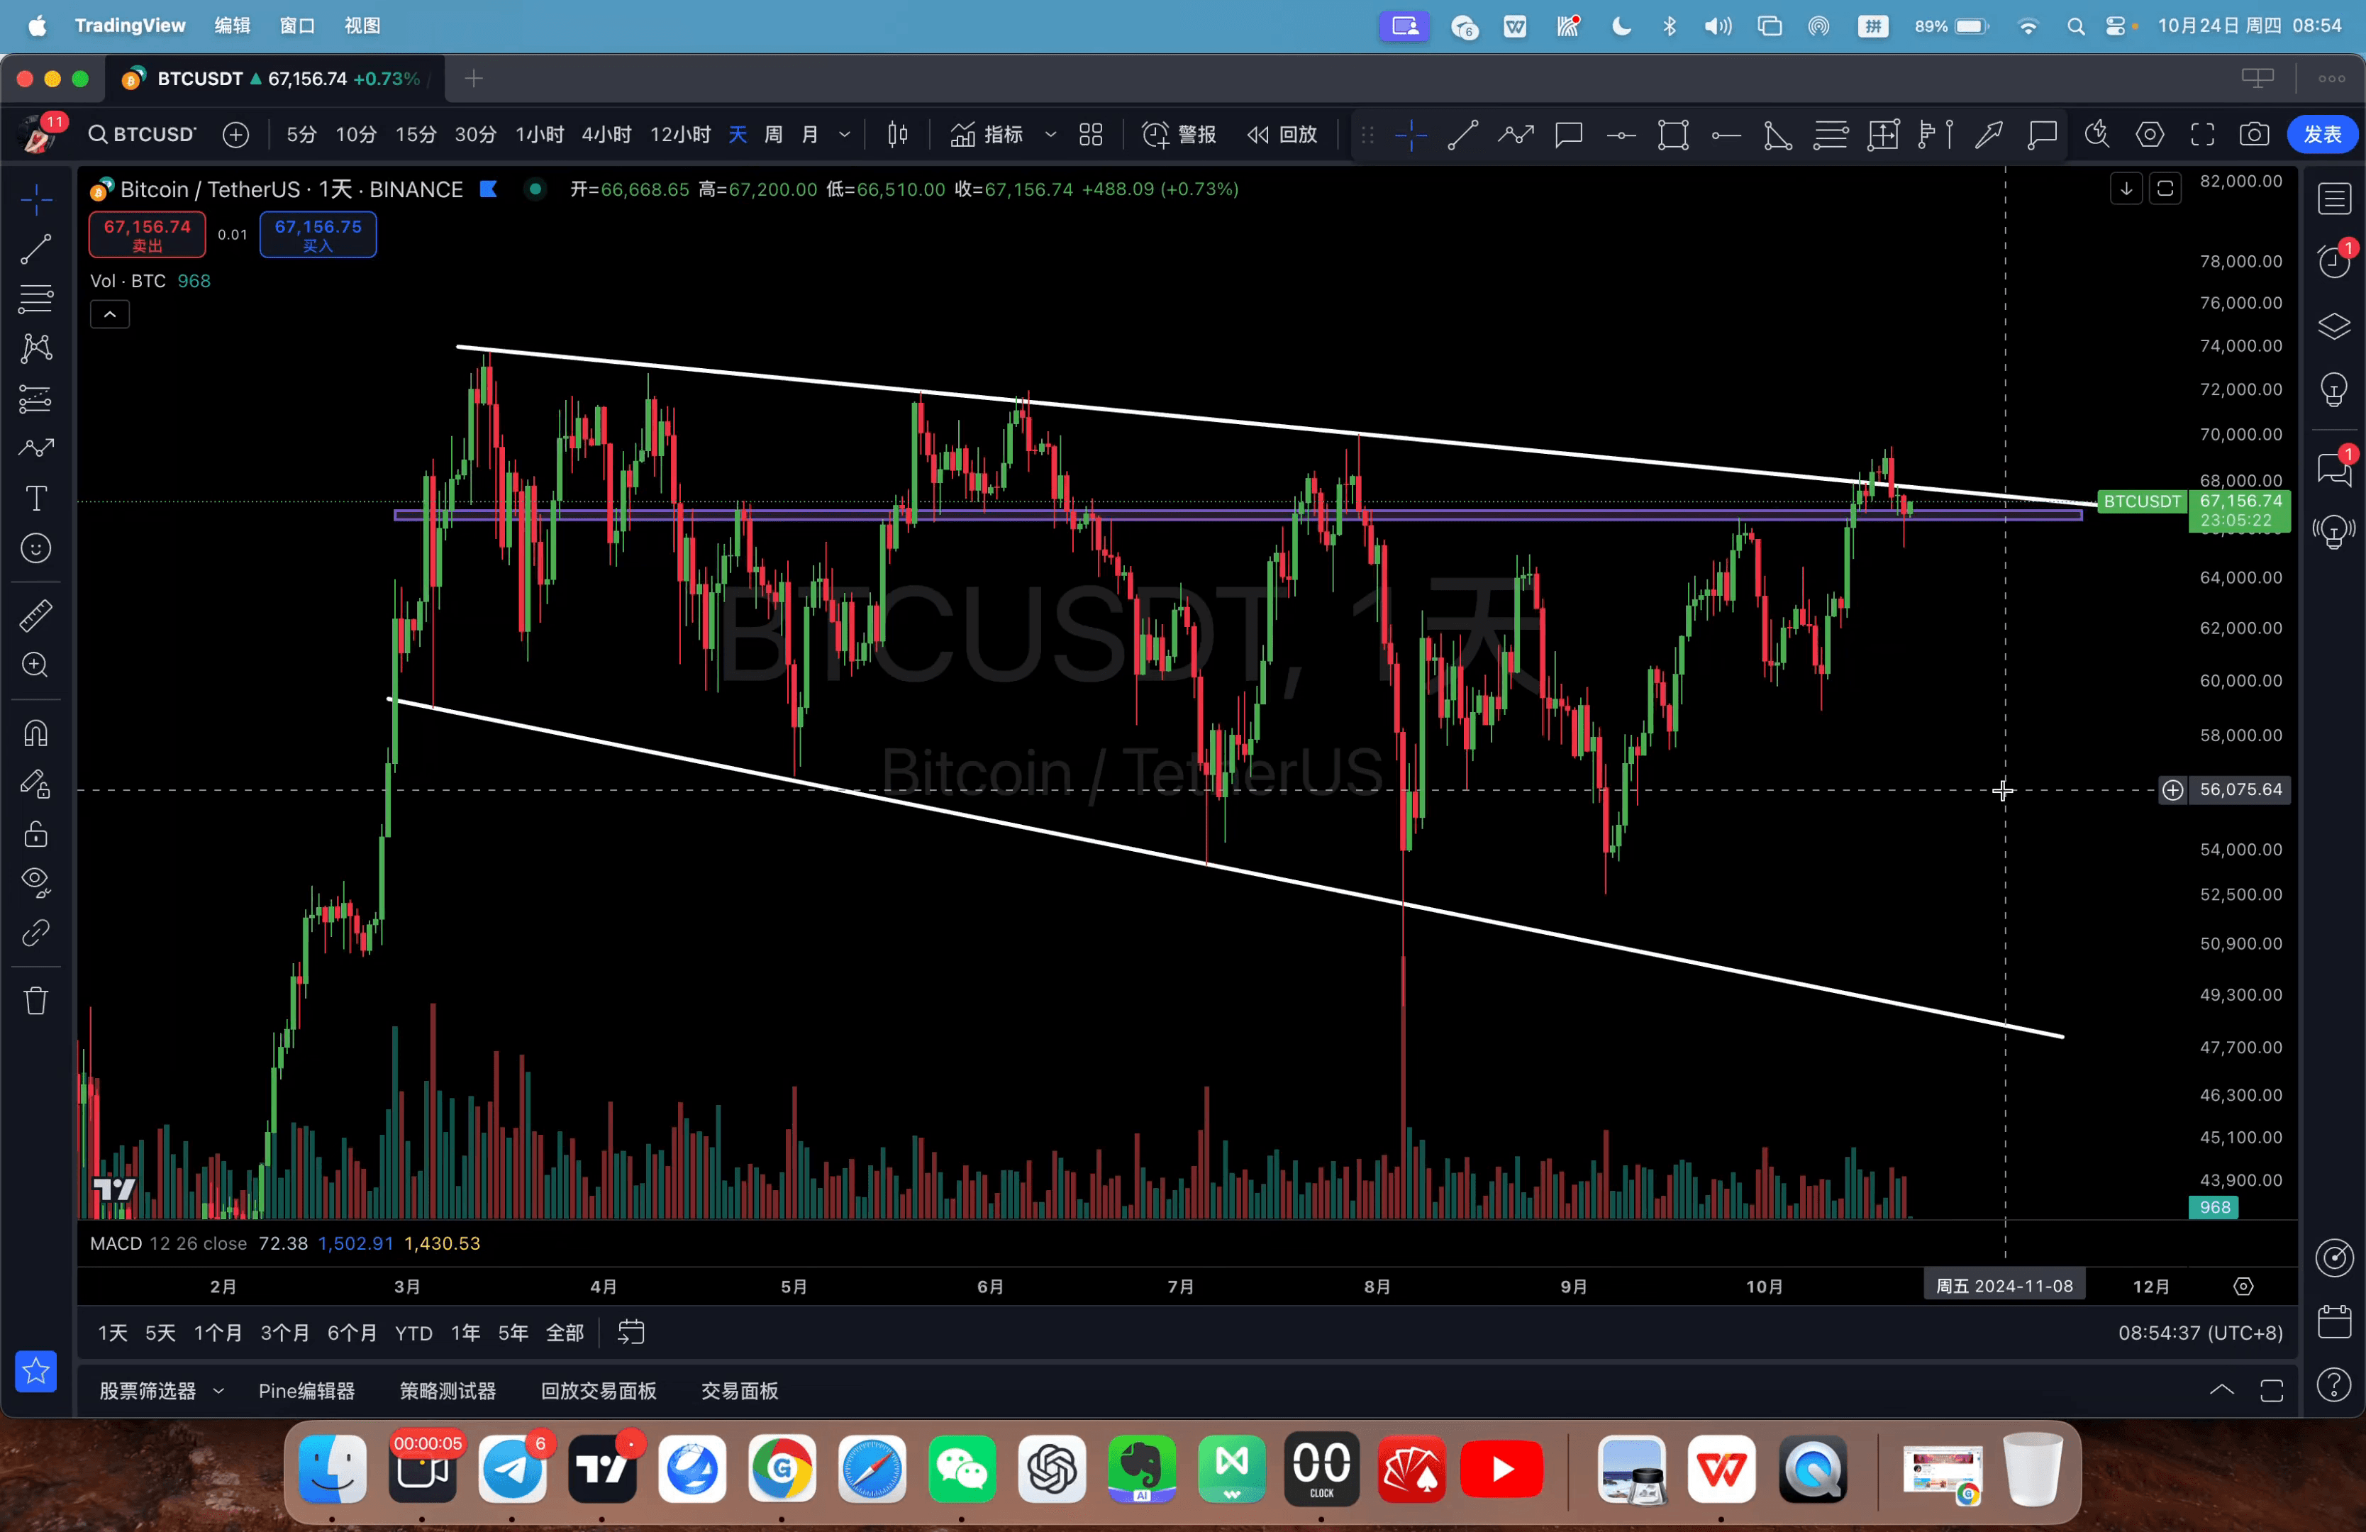
Task: Select the trend line drawing tool
Action: [37, 248]
